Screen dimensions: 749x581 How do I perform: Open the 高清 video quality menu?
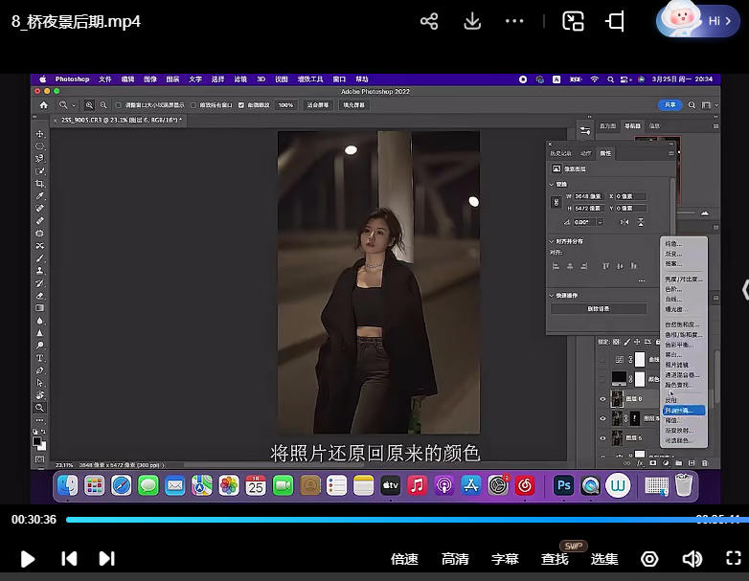pyautogui.click(x=455, y=559)
